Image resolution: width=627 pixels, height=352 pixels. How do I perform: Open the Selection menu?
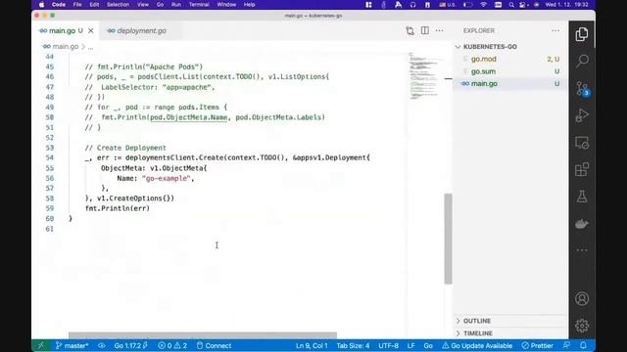tap(118, 5)
